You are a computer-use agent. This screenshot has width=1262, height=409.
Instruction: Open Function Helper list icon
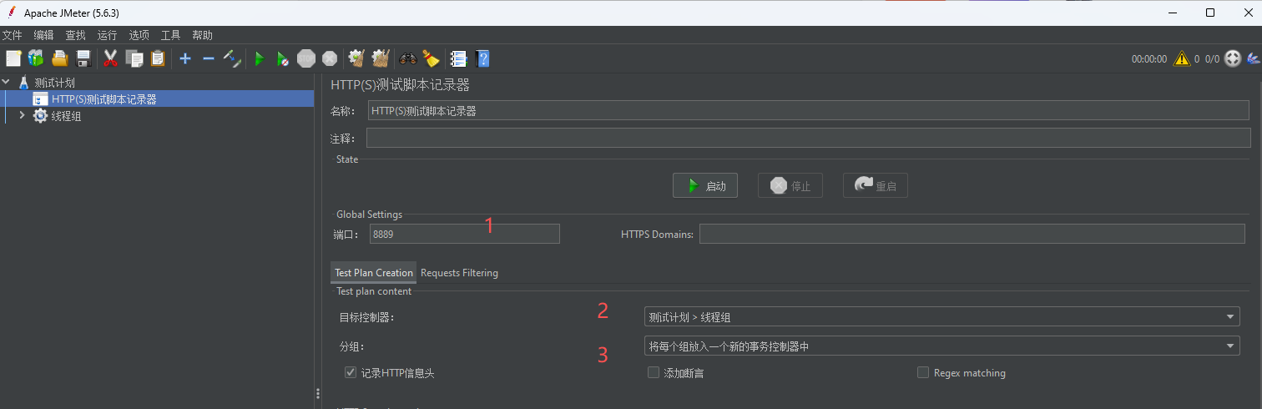458,58
